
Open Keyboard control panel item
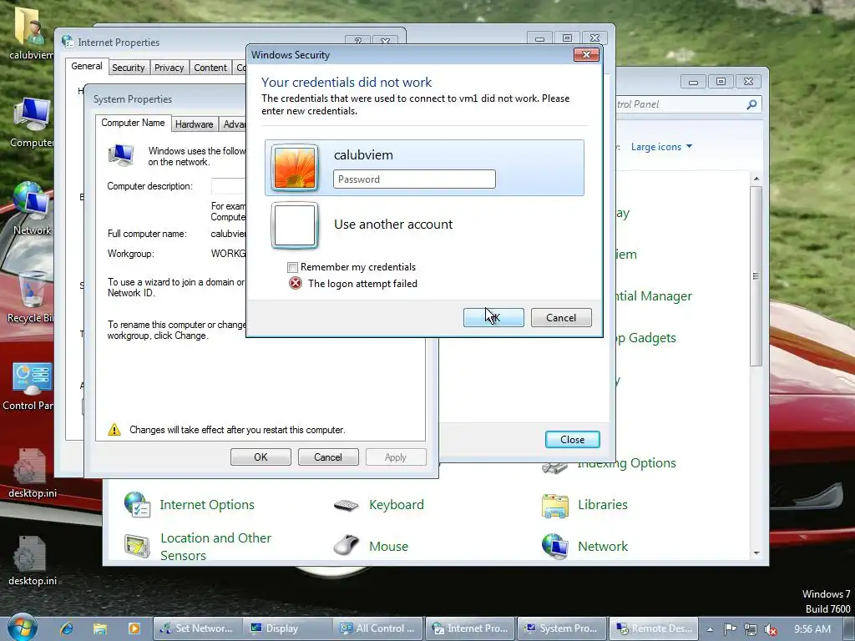(397, 505)
